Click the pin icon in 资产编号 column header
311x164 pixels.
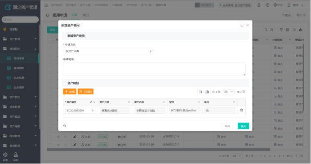[91, 102]
